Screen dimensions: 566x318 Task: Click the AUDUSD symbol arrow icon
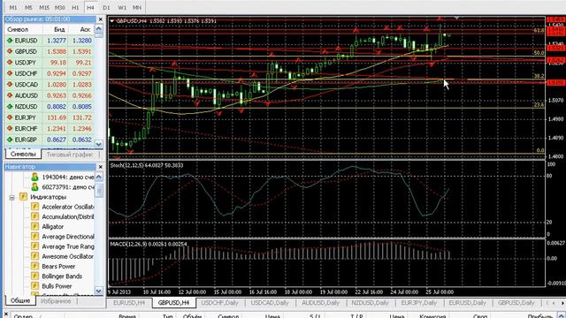click(x=10, y=95)
